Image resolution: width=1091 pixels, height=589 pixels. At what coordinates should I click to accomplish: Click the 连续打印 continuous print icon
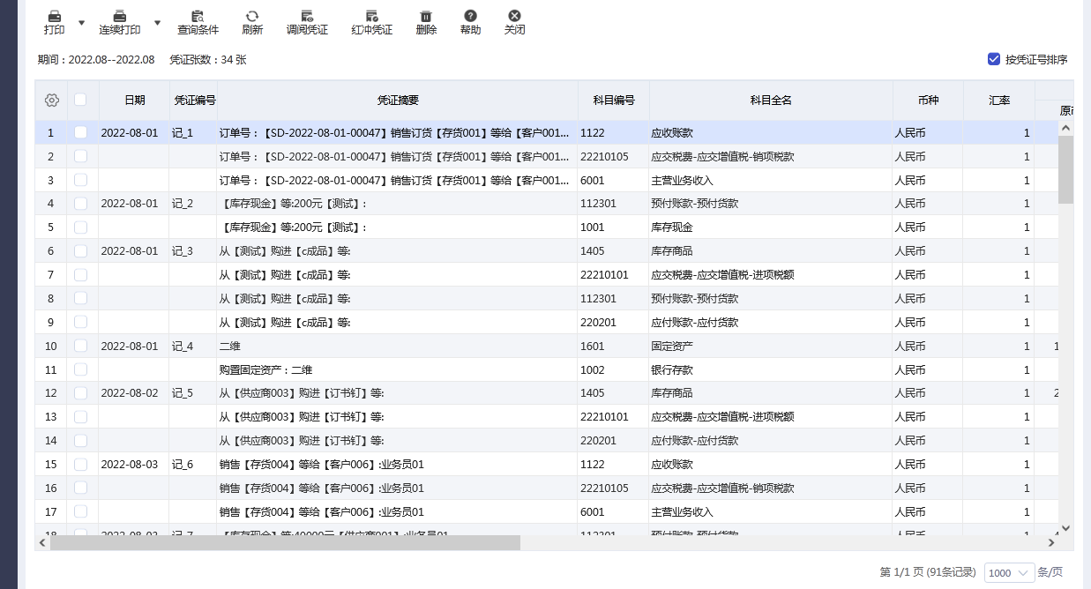pyautogui.click(x=119, y=17)
